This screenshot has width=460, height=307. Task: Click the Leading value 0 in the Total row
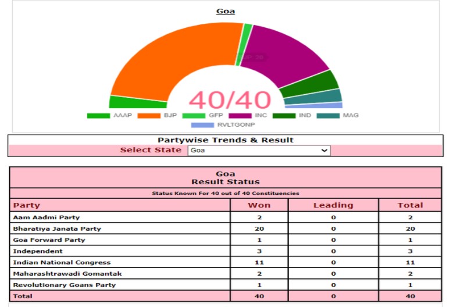333,296
